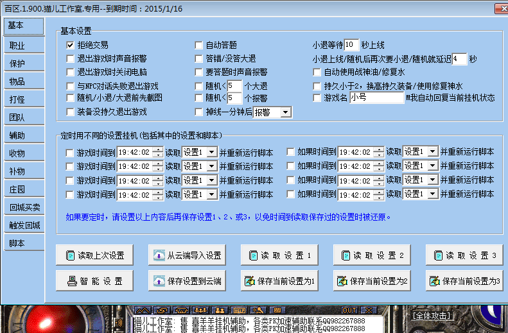This screenshot has width=508, height=333.
Task: Click the 读取上次设置 button
Action: click(94, 255)
